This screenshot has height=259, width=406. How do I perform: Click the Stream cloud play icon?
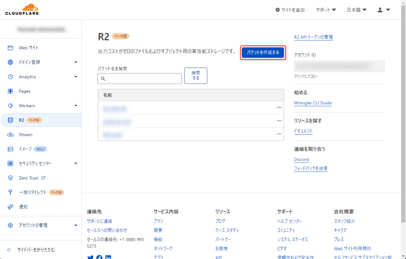point(10,135)
